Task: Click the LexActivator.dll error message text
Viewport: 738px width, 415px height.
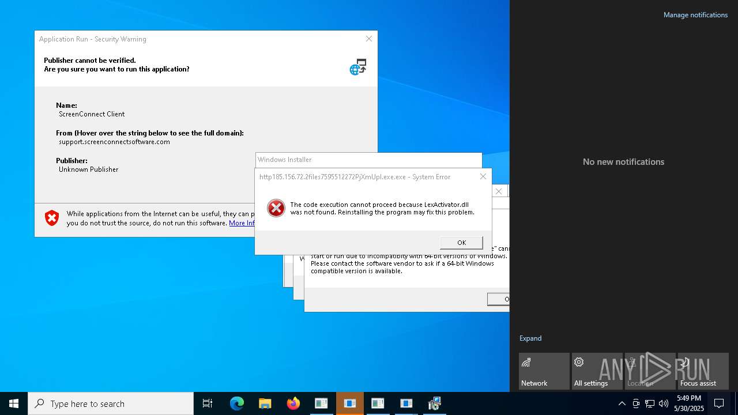Action: 382,208
